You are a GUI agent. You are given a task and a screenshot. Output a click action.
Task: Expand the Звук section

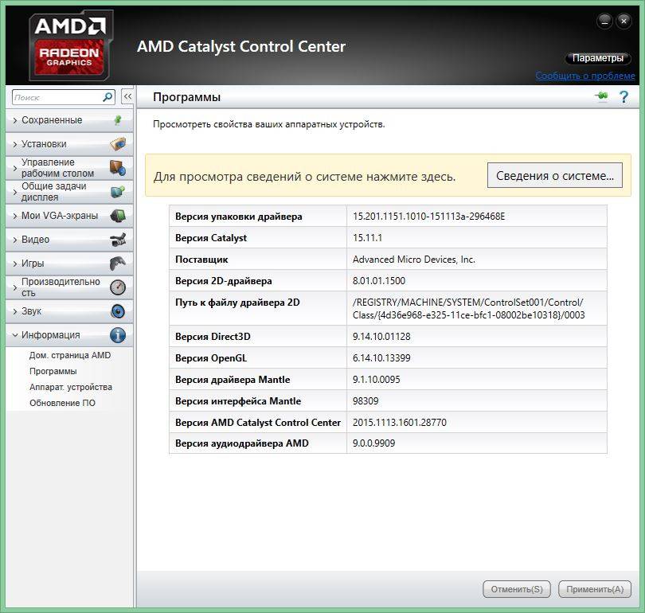point(69,311)
